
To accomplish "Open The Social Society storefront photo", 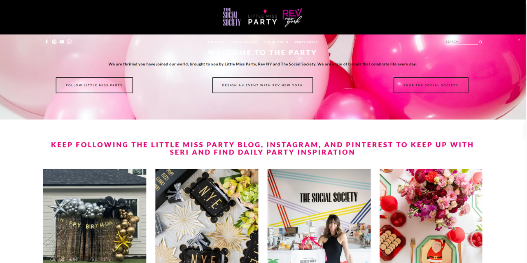I will pos(319,216).
